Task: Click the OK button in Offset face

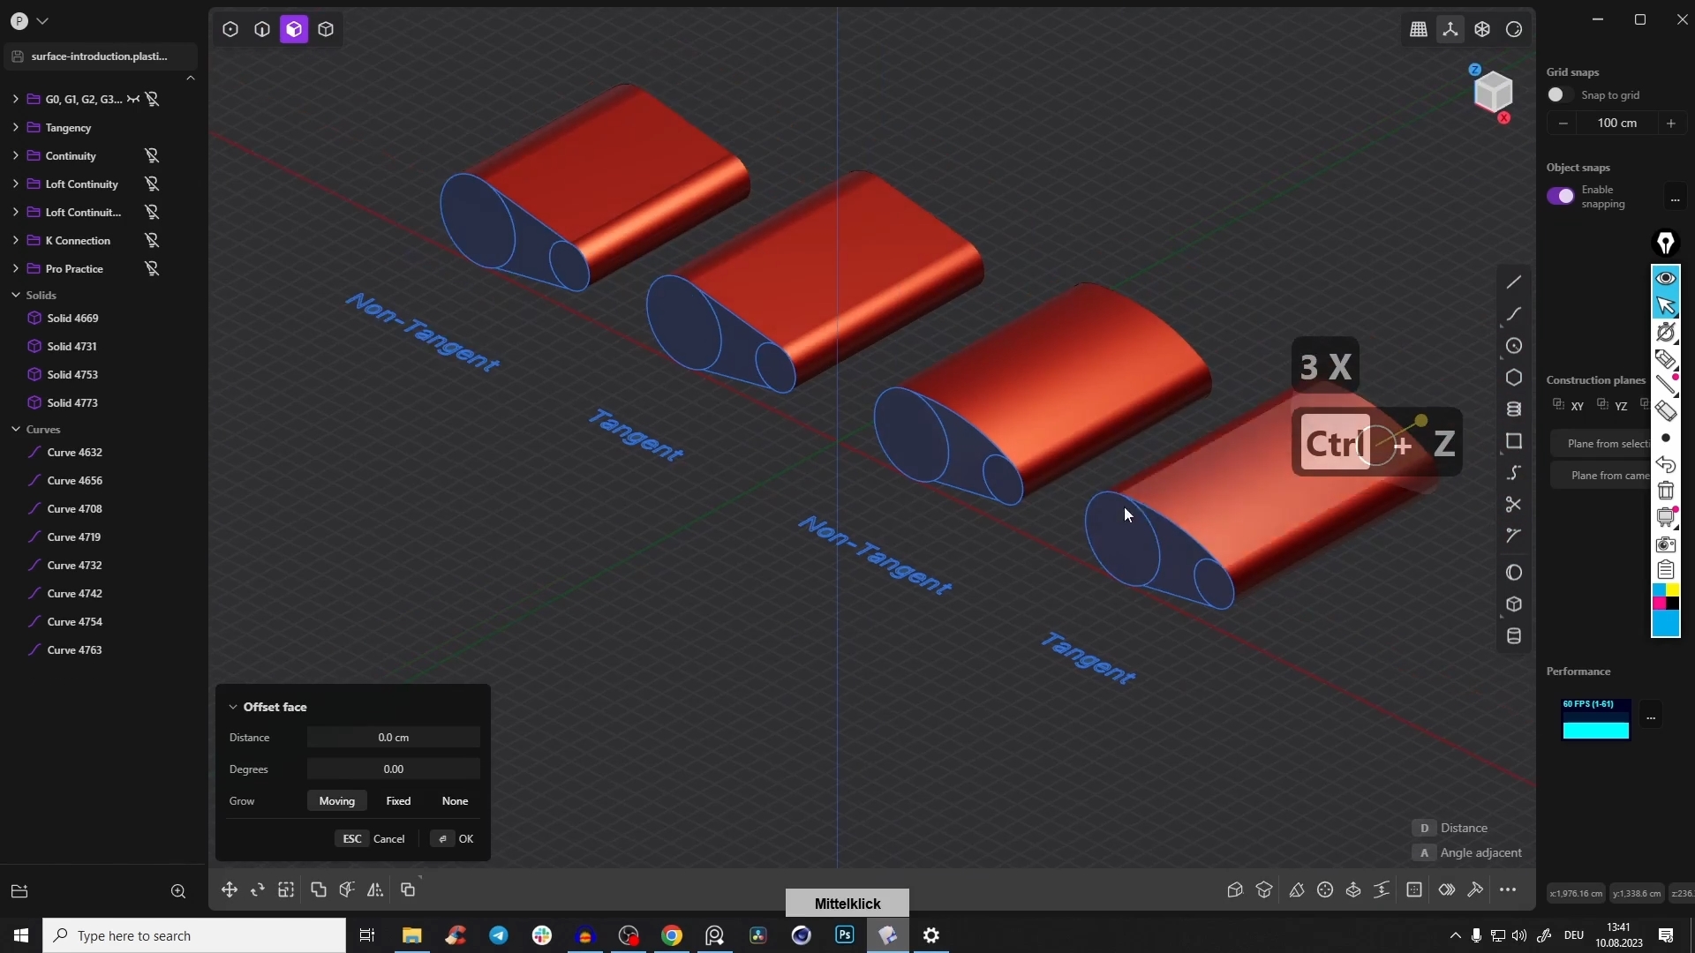Action: pyautogui.click(x=456, y=839)
